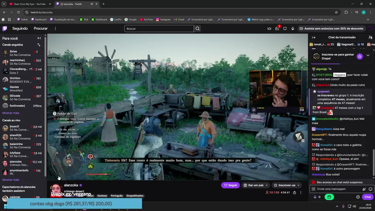Open the DropsAtivados tag
The height and width of the screenshot is (211, 375).
click(135, 196)
